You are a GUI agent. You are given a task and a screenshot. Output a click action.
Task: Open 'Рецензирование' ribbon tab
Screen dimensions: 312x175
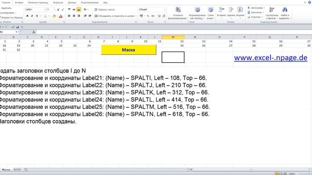(x=90, y=2)
